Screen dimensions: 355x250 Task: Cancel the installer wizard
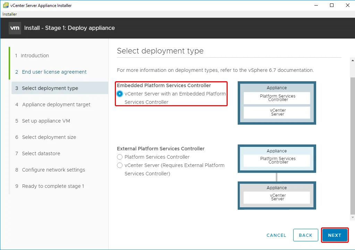(276, 235)
